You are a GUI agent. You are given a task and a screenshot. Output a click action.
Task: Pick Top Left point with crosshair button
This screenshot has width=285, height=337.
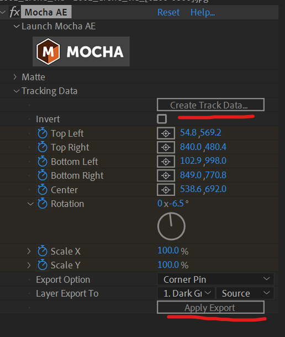(x=166, y=133)
